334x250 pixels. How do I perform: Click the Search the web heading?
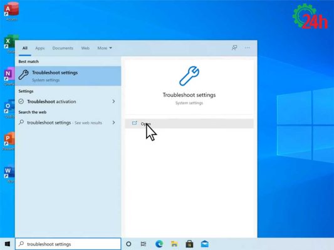[x=33, y=112]
